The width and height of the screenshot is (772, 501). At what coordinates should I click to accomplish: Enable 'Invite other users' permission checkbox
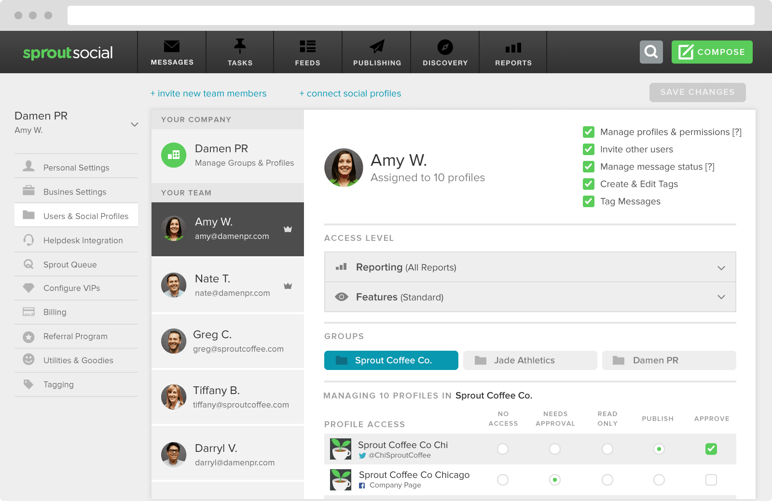tap(588, 149)
